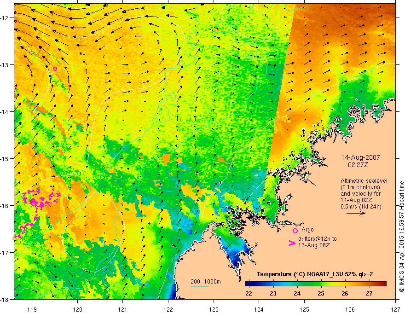The height and width of the screenshot is (313, 405).
Task: Click the -16 latitude axis label
Action: (x=5, y=206)
